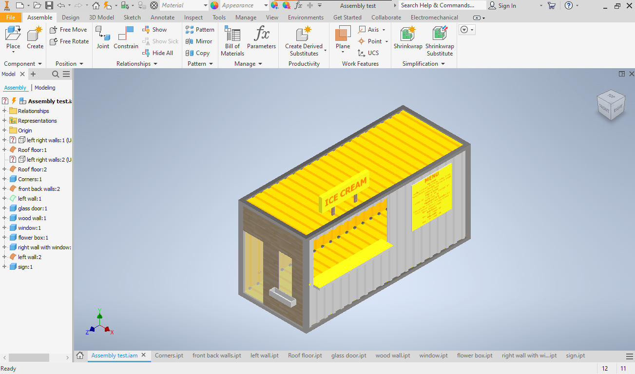Expand the Origin folder node
The height and width of the screenshot is (374, 635).
pyautogui.click(x=4, y=131)
